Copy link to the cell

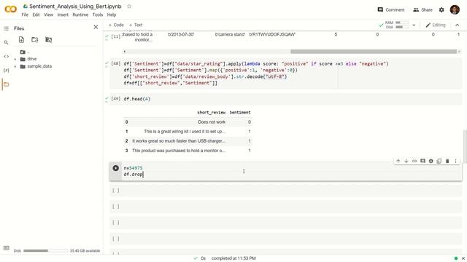point(414,161)
